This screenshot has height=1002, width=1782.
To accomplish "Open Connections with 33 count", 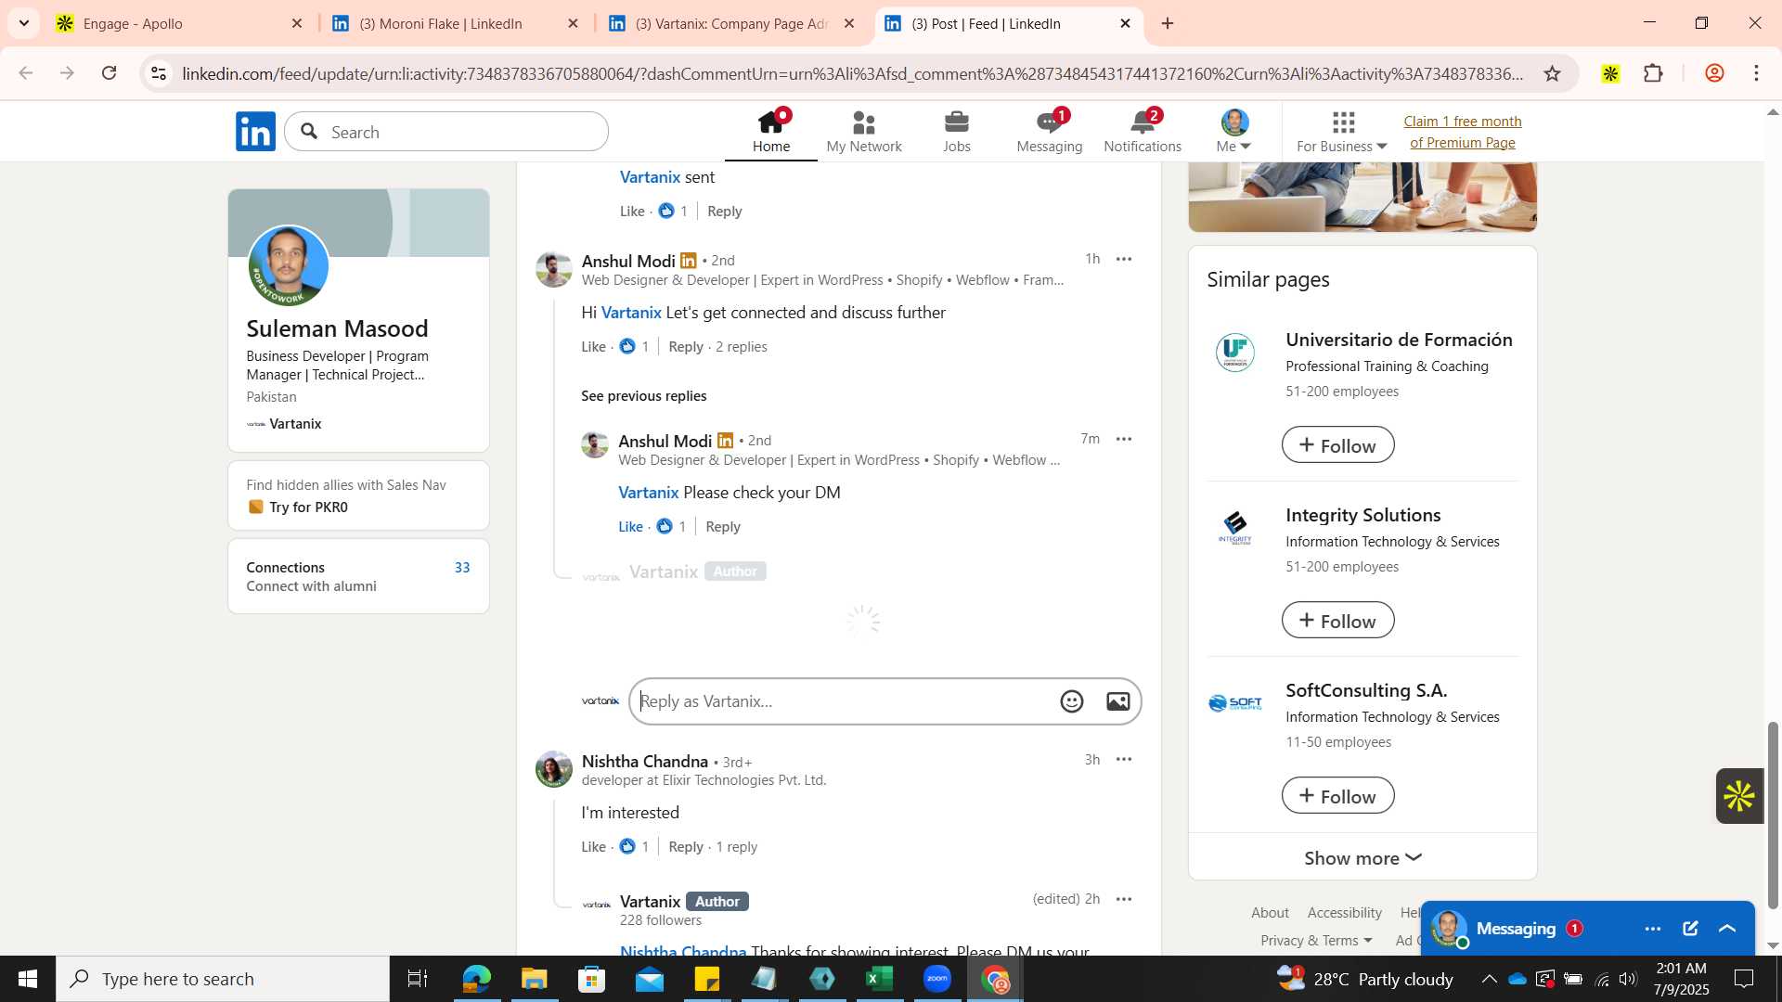I will [358, 567].
